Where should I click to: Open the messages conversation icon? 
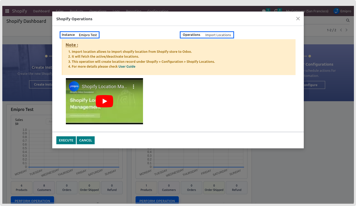point(264,11)
